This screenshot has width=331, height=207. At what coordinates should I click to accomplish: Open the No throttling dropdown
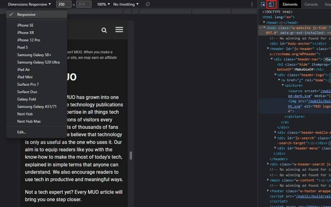(x=126, y=4)
